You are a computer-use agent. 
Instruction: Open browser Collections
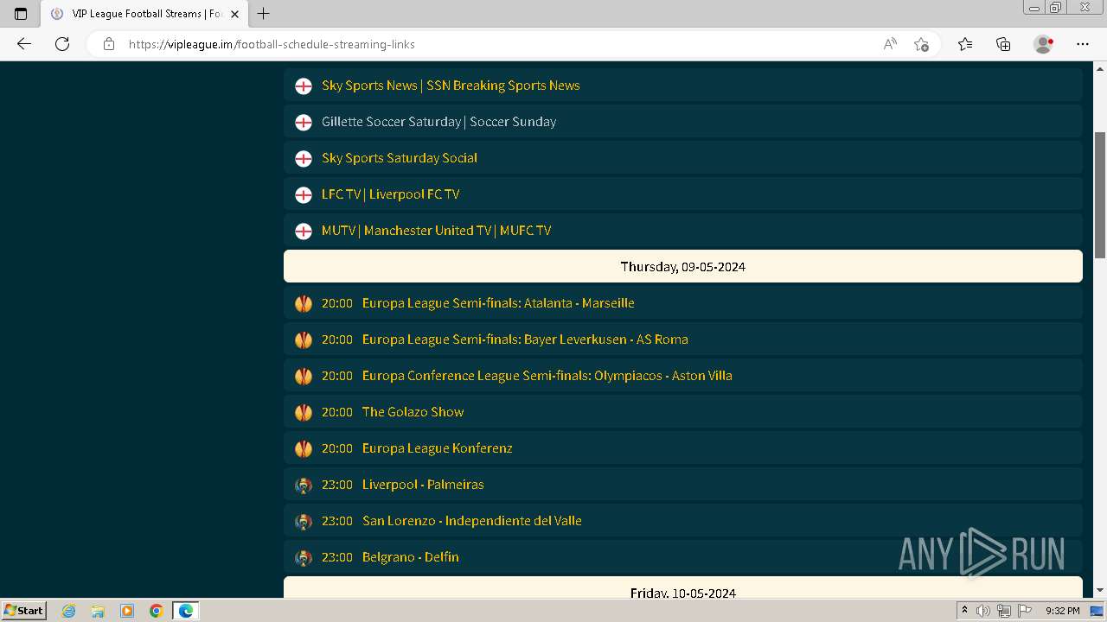1003,44
